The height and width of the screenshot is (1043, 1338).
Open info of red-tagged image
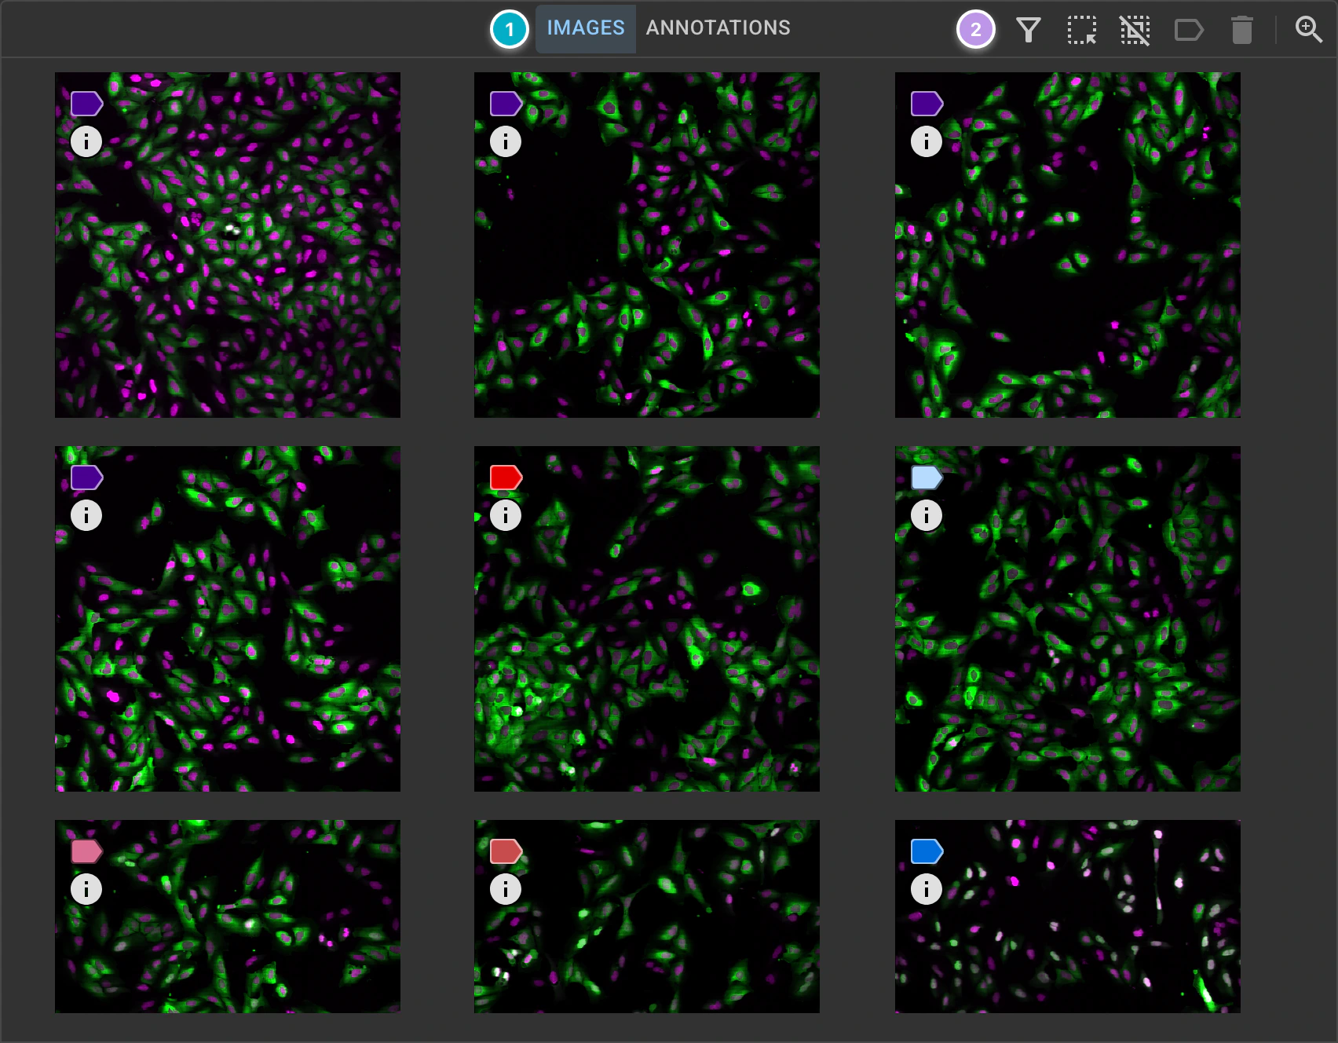[506, 516]
